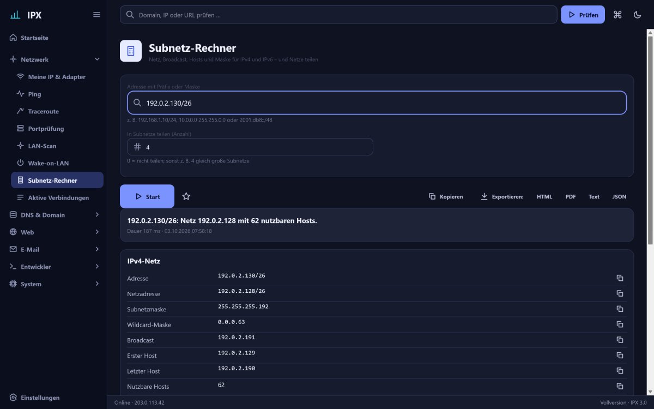Click the download icon next to Exportieren
654x409 pixels.
[484, 196]
